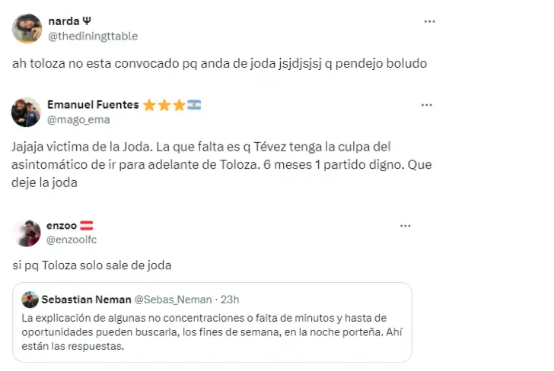This screenshot has height=371, width=554.
Task: Open the tweet saying 'si pq Toloza solo sale de joda'
Action: 92,265
